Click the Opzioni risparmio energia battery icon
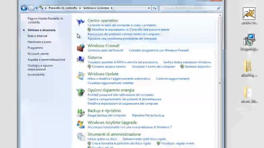This screenshot has width=264, height=148. coord(81,92)
